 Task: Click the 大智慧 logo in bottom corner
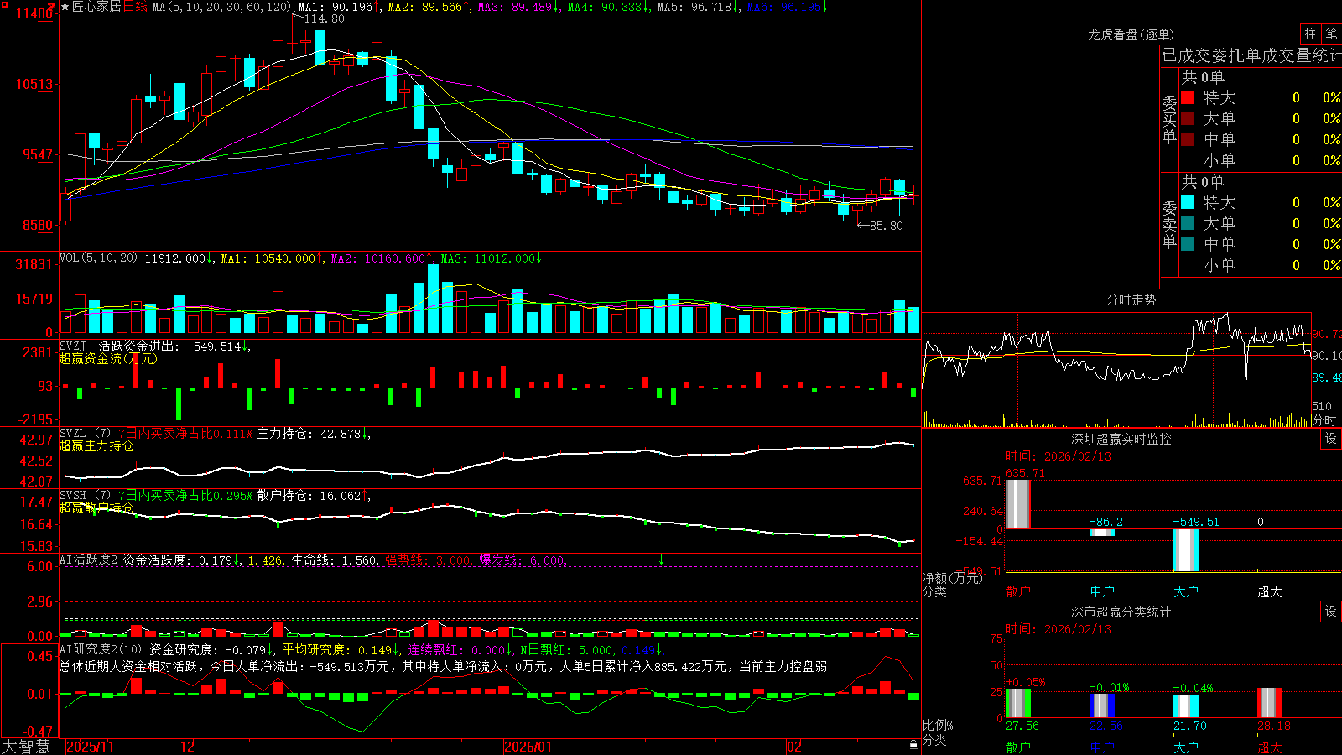pos(26,747)
